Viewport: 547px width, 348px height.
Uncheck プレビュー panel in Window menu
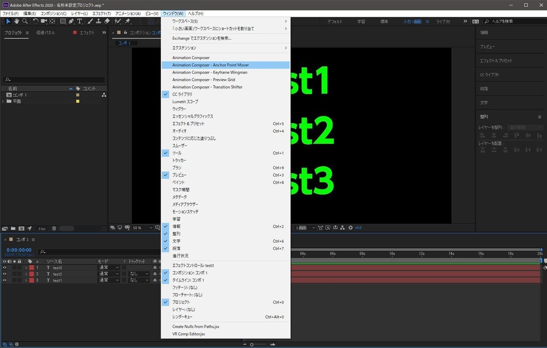225,175
